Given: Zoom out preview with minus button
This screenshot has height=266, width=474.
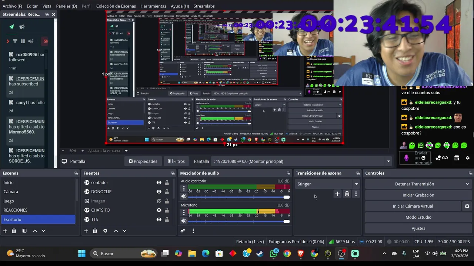Looking at the screenshot, I should [x=63, y=151].
